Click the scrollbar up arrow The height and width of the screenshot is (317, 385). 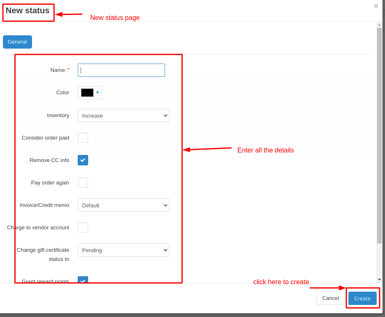379,25
